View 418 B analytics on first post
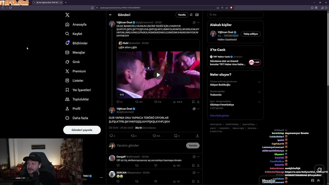Screen dimensions: 329x185 point(178,102)
